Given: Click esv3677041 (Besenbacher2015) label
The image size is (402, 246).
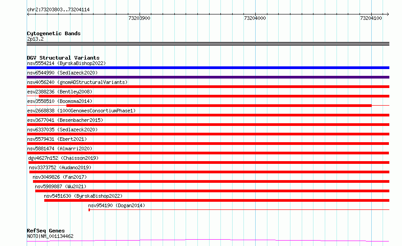Looking at the screenshot, I should [x=65, y=120].
